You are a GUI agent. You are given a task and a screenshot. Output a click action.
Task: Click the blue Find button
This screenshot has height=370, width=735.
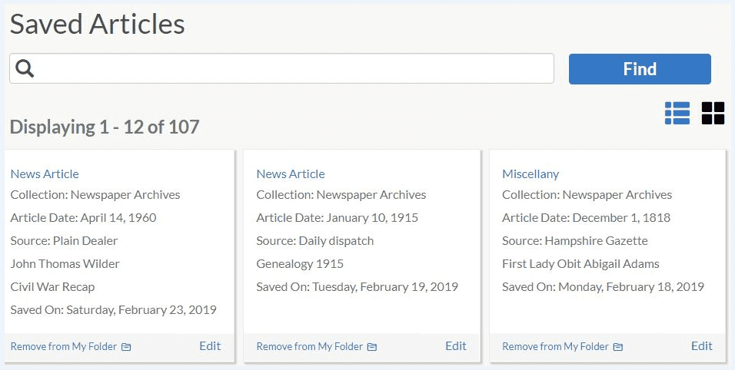(640, 69)
